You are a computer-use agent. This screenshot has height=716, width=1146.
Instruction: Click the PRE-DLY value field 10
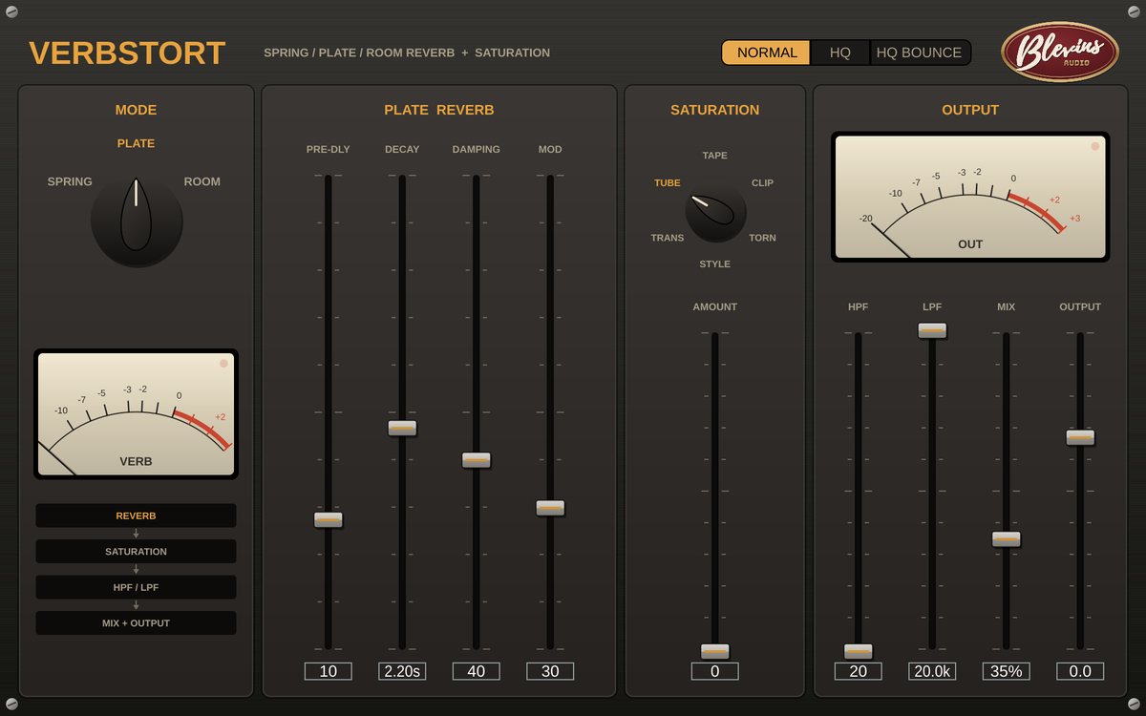click(328, 671)
